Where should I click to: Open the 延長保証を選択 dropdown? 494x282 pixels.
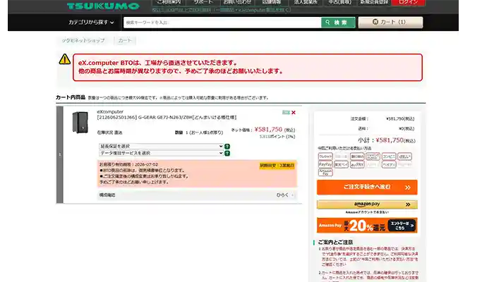tap(161, 146)
